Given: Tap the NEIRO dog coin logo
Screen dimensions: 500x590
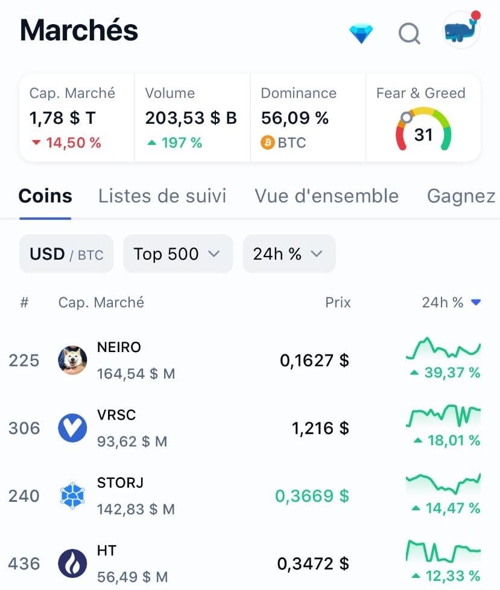Looking at the screenshot, I should [x=72, y=360].
